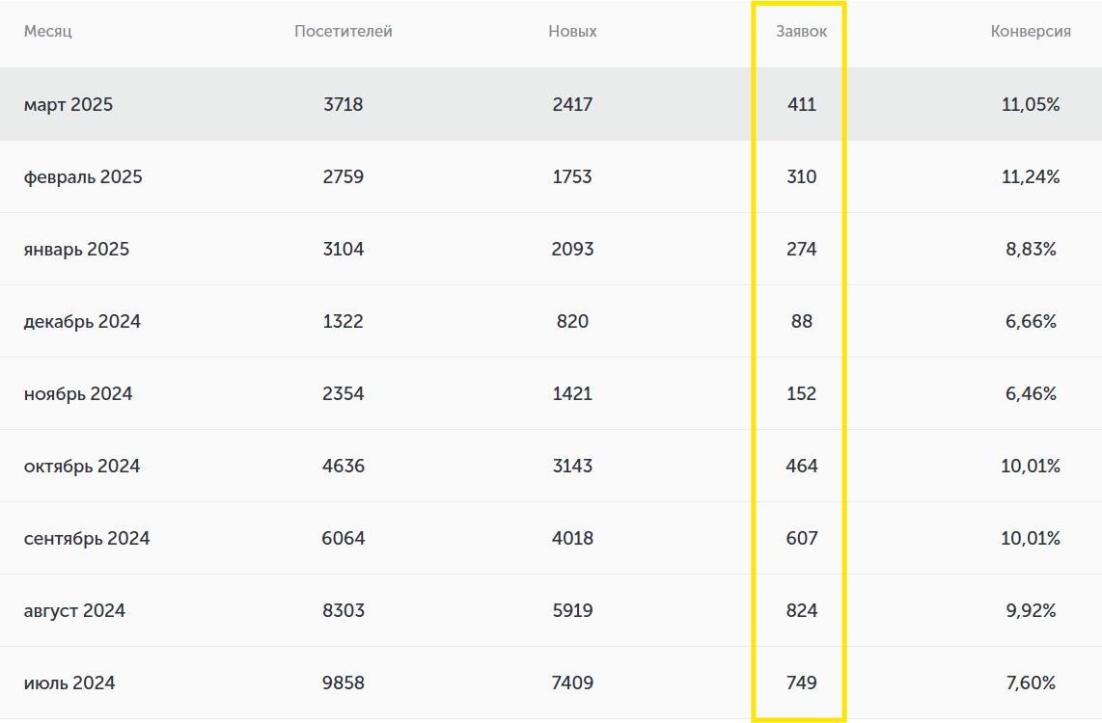Pick the июль 2024 row label
This screenshot has width=1102, height=723.
(x=69, y=683)
